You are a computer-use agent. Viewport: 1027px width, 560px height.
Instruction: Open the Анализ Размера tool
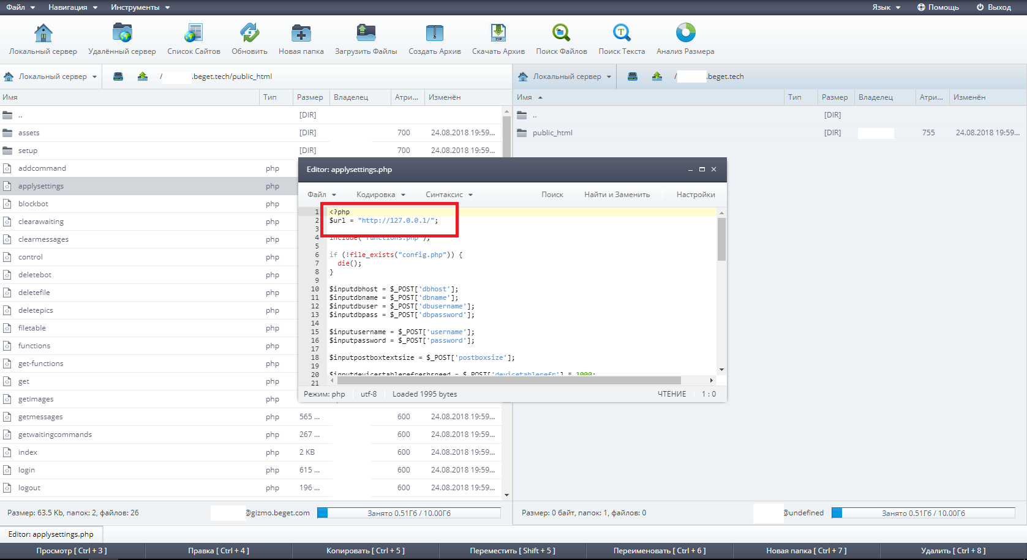(x=685, y=33)
